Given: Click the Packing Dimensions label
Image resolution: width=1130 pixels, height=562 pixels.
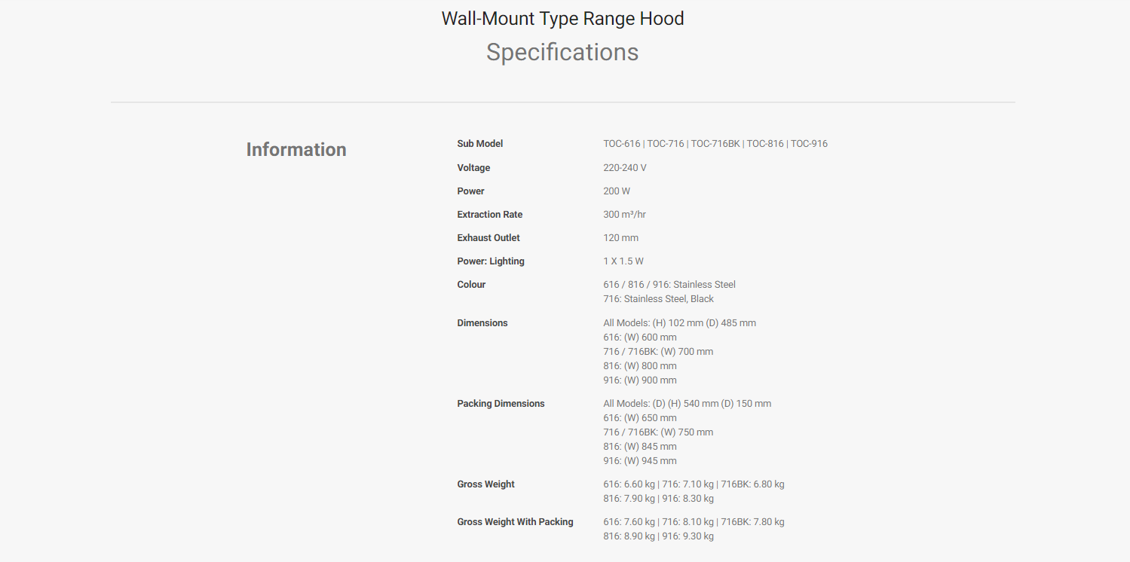Looking at the screenshot, I should (501, 404).
